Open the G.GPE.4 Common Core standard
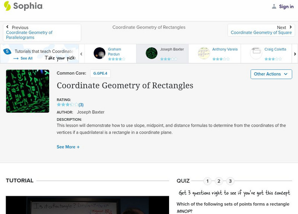This screenshot has height=214, width=298. click(100, 74)
